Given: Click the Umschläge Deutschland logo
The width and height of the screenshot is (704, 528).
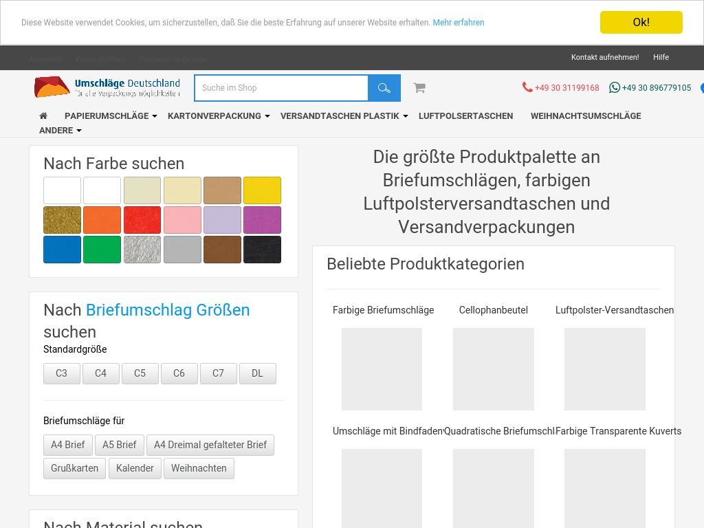Looking at the screenshot, I should [107, 87].
